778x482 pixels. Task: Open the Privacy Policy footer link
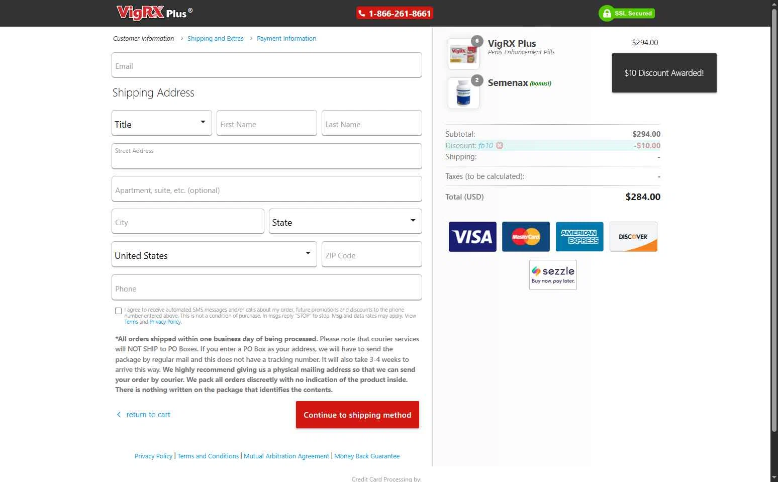(x=153, y=456)
